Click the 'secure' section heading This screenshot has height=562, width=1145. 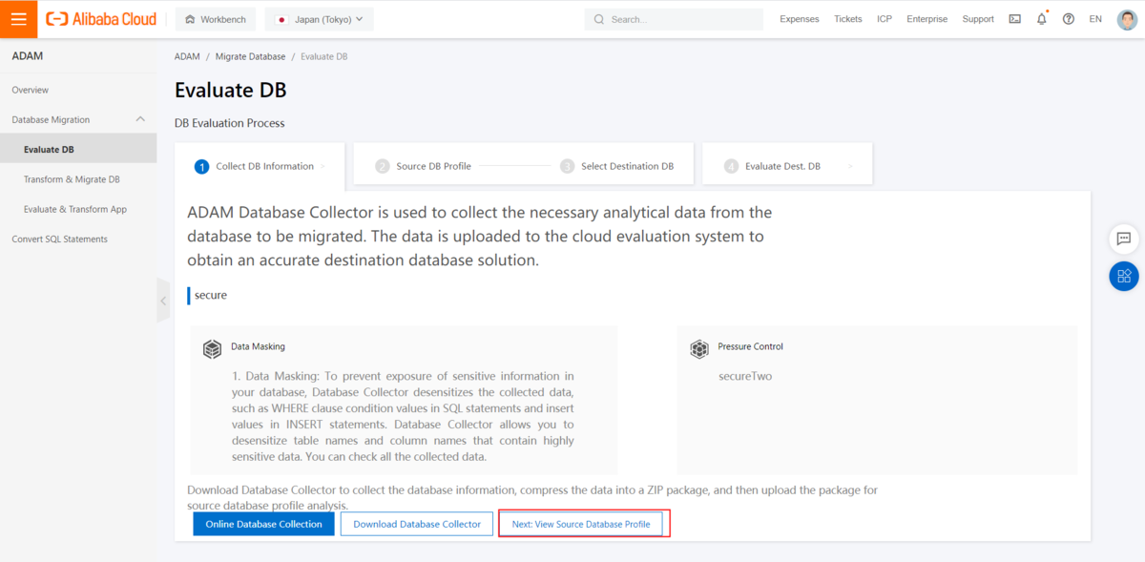tap(211, 295)
